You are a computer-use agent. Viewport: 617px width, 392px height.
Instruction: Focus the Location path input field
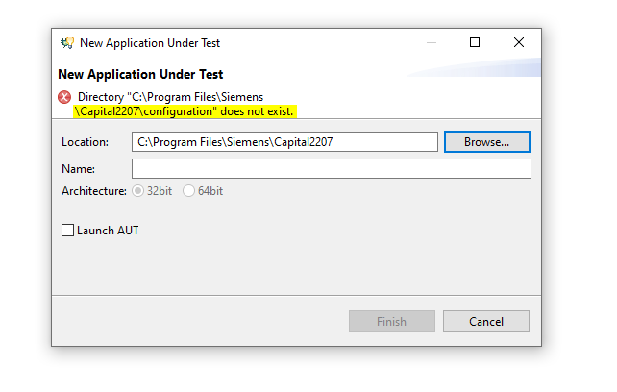[x=284, y=141]
